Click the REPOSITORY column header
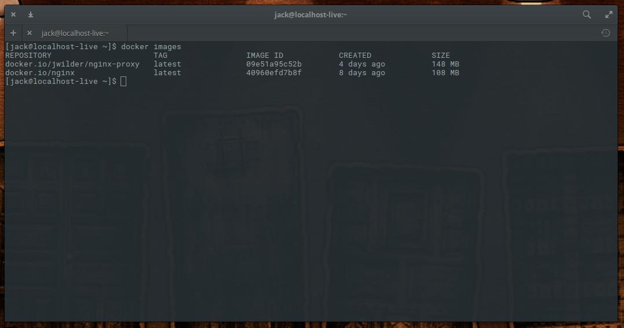Viewport: 624px width, 328px height. [28, 56]
